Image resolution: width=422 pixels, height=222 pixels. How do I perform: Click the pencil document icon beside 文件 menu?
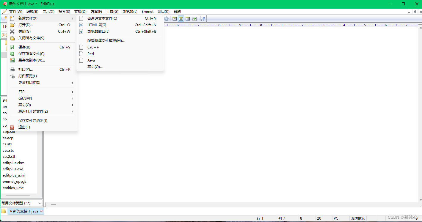[x=4, y=12]
